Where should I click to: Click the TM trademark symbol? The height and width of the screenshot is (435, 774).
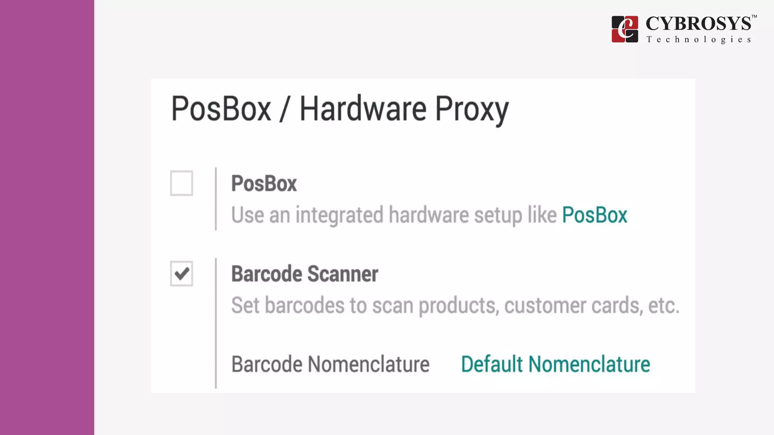[754, 17]
